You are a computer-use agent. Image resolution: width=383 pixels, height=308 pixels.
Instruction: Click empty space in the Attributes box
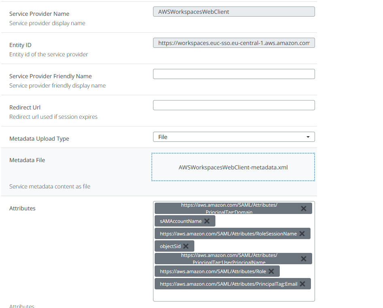234,295
